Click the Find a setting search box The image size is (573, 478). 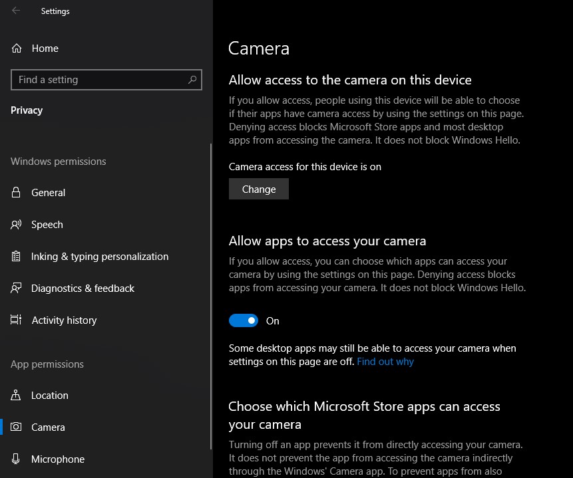click(106, 80)
